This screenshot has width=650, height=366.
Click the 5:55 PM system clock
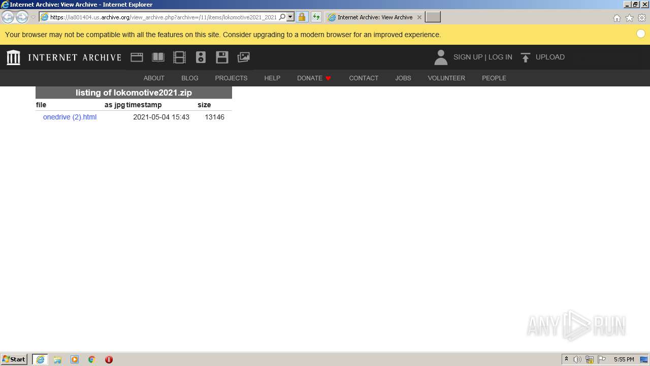(624, 359)
